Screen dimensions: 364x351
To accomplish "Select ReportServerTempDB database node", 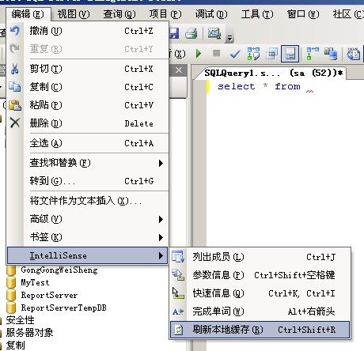I will (x=63, y=308).
